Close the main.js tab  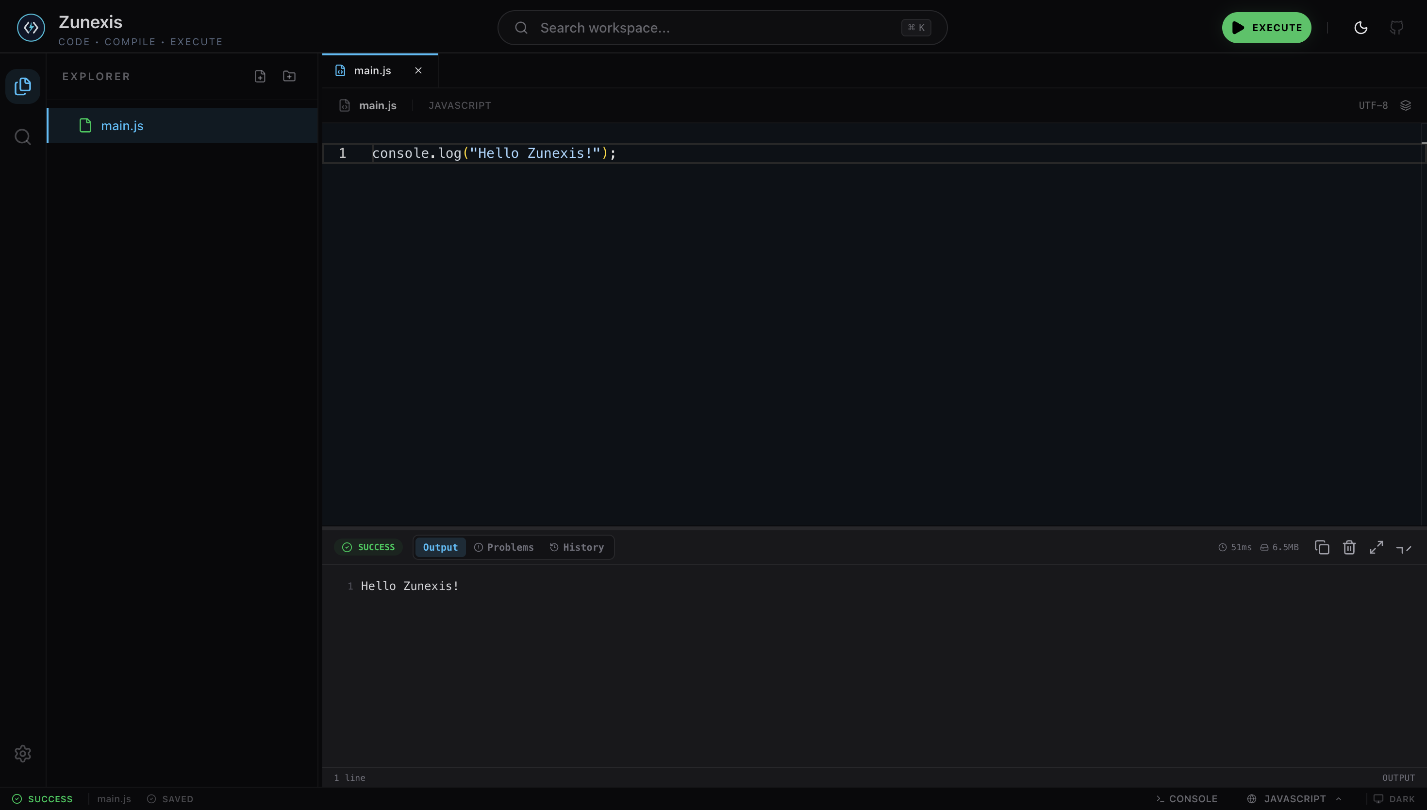coord(418,70)
